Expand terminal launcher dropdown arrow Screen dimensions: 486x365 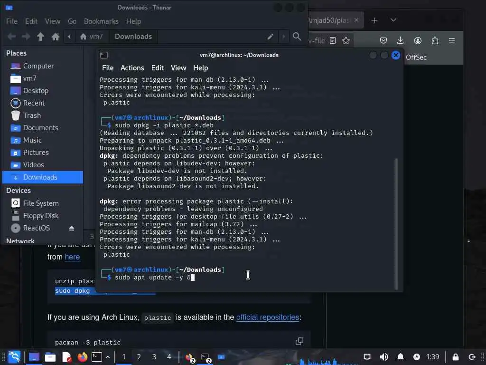(108, 357)
